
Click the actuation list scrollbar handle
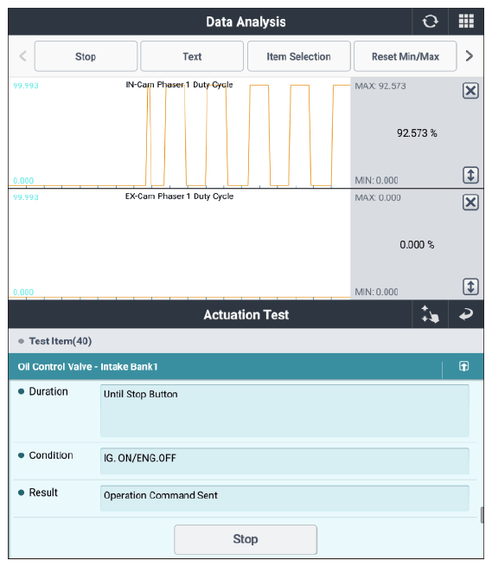point(482,515)
